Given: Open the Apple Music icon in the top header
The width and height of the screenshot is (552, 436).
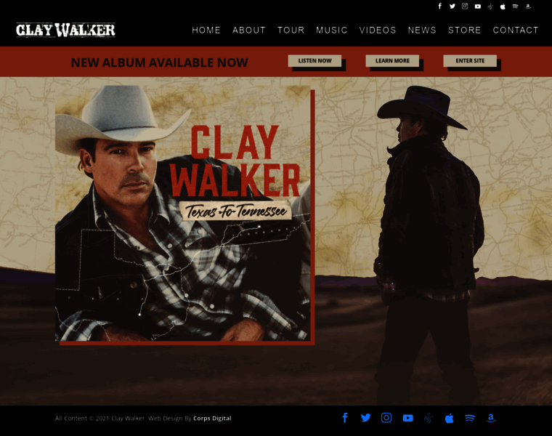Looking at the screenshot, I should (x=503, y=7).
